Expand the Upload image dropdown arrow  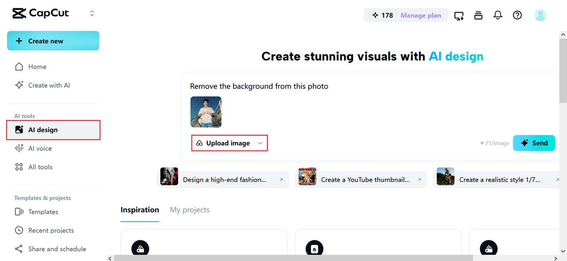pyautogui.click(x=260, y=143)
